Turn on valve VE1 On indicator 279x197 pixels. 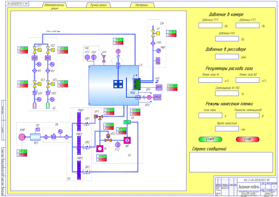click(23, 48)
